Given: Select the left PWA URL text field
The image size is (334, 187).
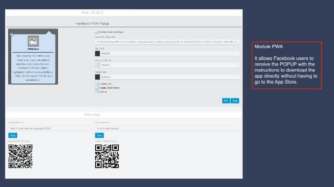Looking at the screenshot, I should click(x=49, y=128).
